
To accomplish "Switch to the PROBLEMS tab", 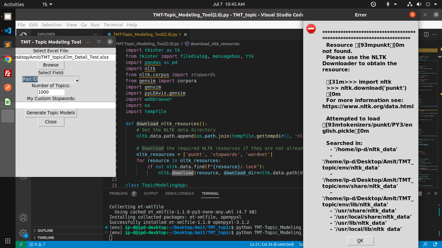I will coord(118,193).
